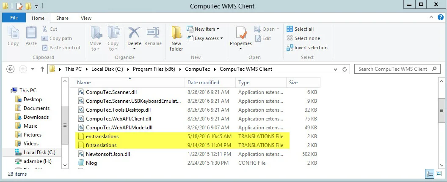Viewport: 447px width, 182px height.
Task: Click the Rename icon in Organize group
Action: [x=153, y=36]
